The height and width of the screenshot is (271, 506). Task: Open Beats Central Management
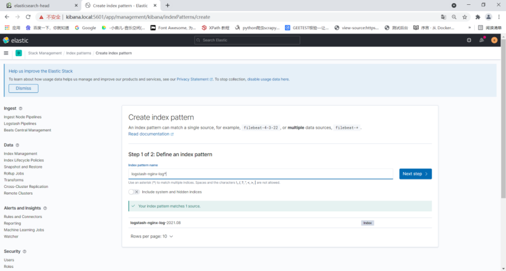click(x=27, y=131)
